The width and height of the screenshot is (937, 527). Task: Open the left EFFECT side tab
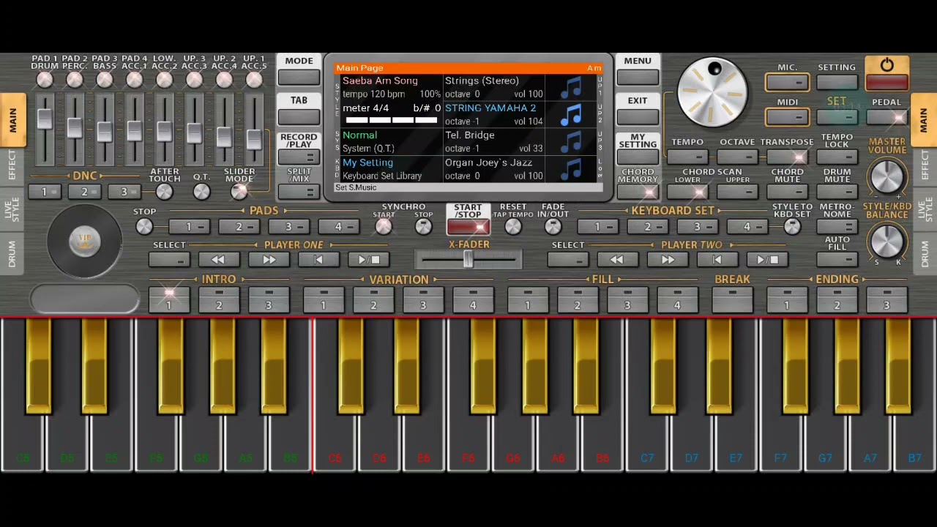[x=12, y=165]
